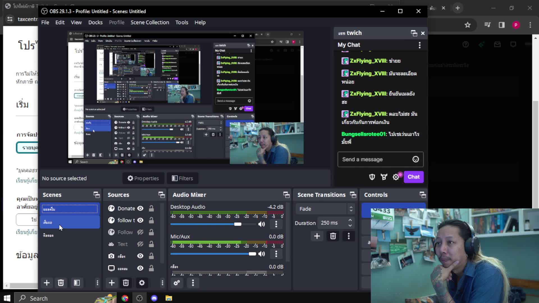Open advanced audio properties gears icon
This screenshot has height=303, width=539.
click(177, 283)
